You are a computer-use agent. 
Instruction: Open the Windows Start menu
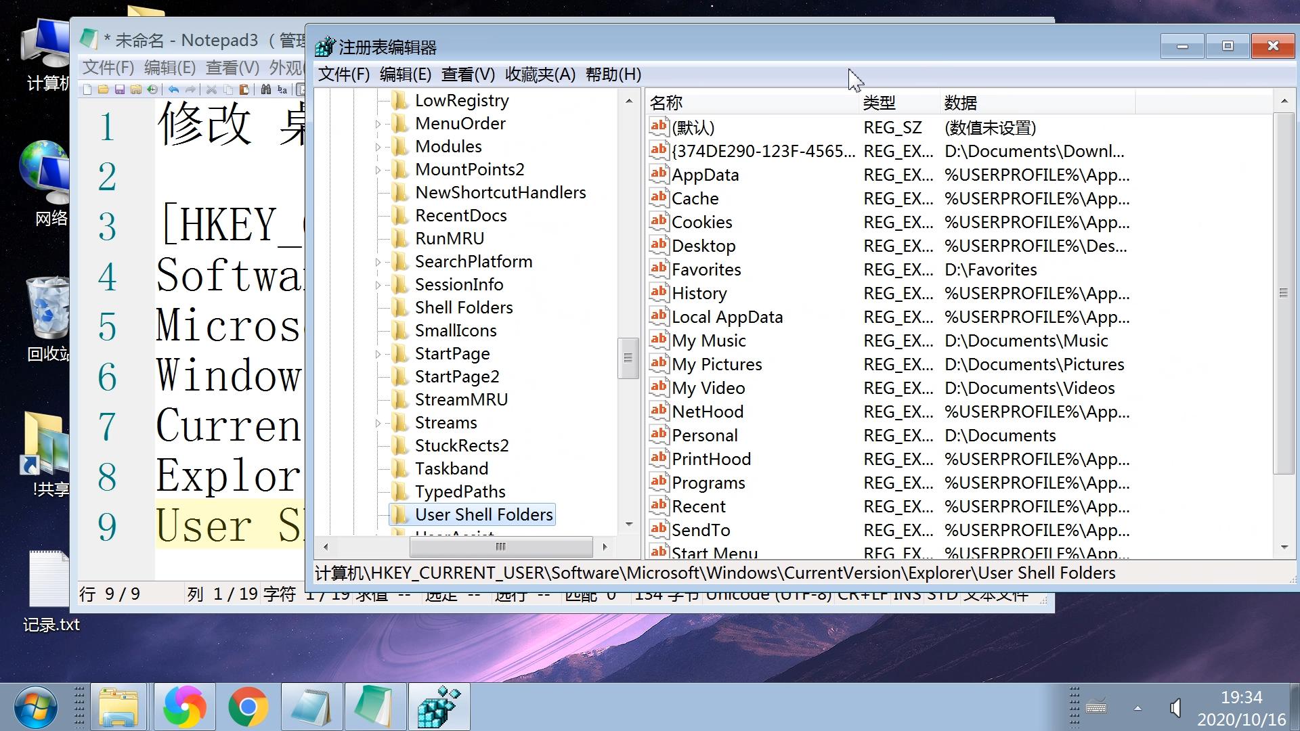point(37,706)
